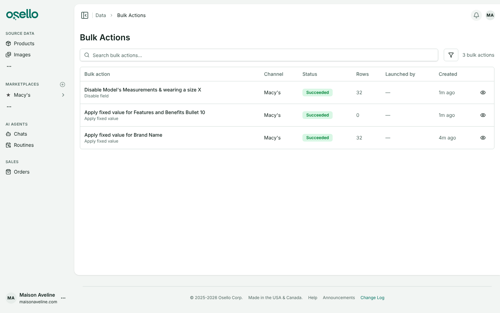View the Brand Name bulk action details
This screenshot has width=500, height=313.
483,138
